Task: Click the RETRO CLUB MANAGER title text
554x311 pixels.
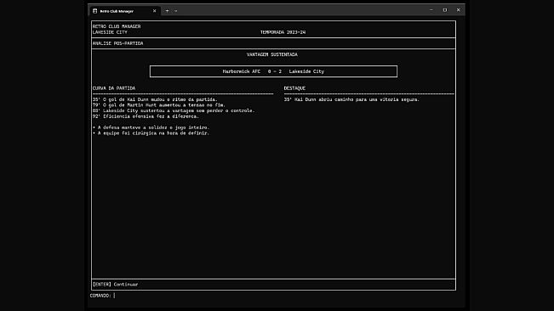Action: 117,26
